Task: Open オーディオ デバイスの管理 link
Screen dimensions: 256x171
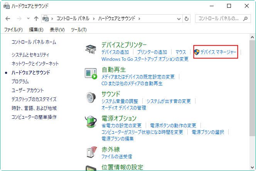Action: point(124,108)
